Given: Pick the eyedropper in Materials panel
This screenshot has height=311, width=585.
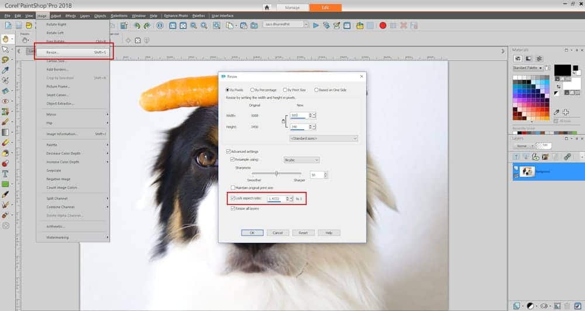Looking at the screenshot, I should pyautogui.click(x=556, y=112).
